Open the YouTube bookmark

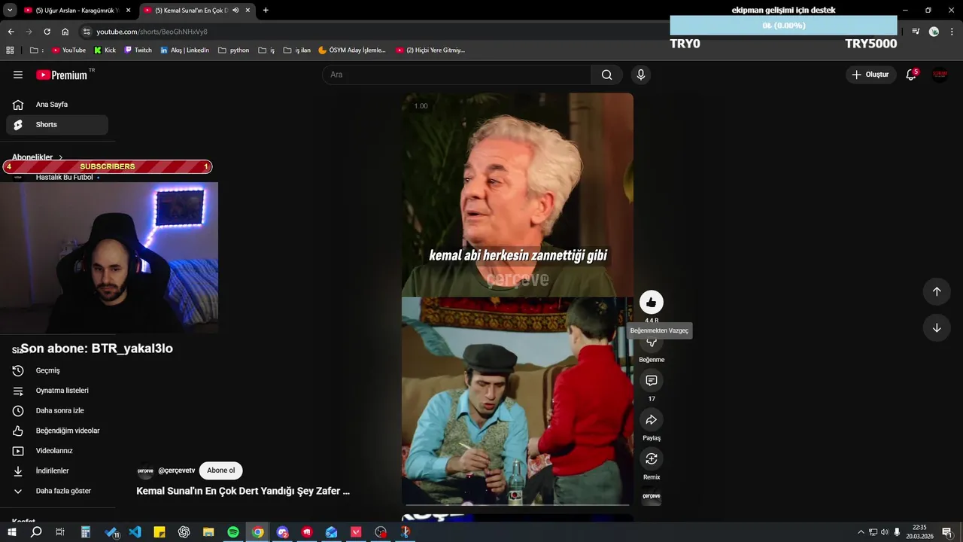[x=68, y=50]
